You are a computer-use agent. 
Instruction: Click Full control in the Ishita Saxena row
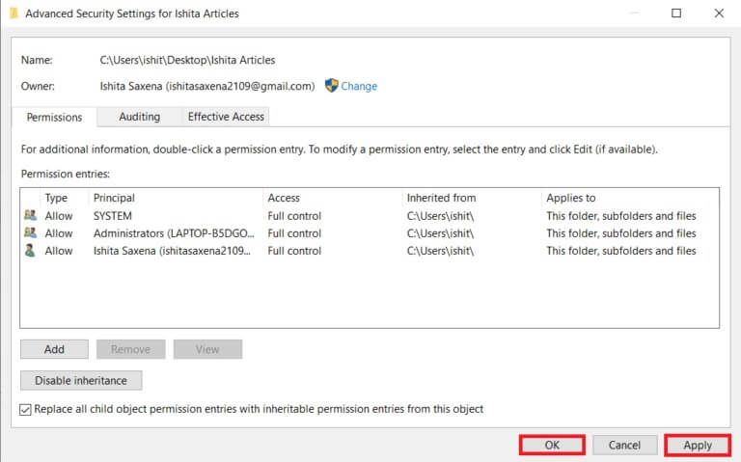pyautogui.click(x=294, y=251)
